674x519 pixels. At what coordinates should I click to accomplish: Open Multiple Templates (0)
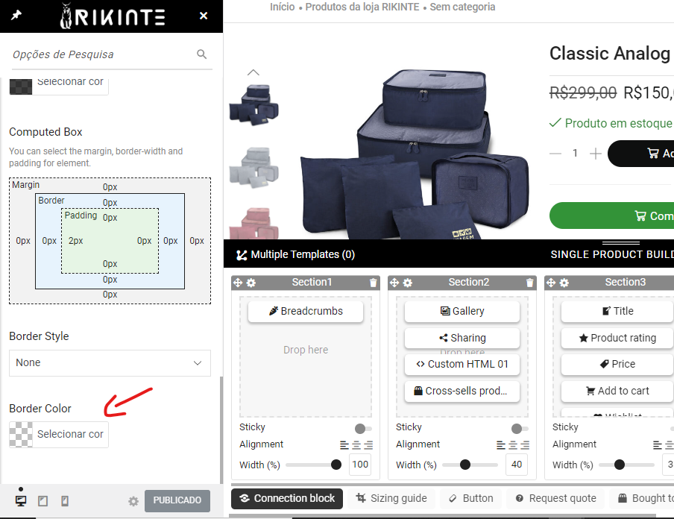coord(296,254)
